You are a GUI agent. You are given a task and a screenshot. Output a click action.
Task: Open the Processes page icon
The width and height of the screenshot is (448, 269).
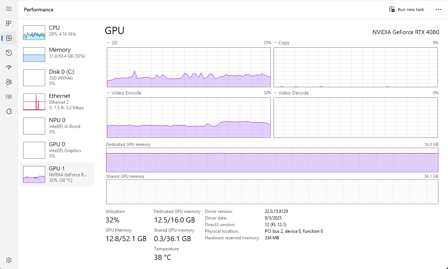[x=9, y=23]
